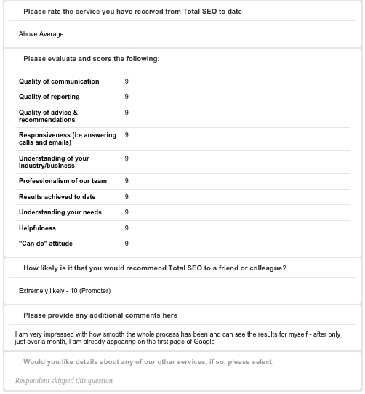The width and height of the screenshot is (365, 394).
Task: Select 'Quality of advice & recommendations' label
Action: pos(48,116)
